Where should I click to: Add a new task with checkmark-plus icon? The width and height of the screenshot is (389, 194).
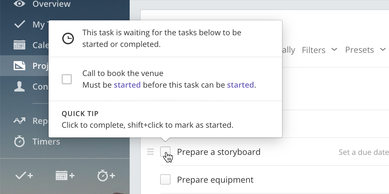24,176
